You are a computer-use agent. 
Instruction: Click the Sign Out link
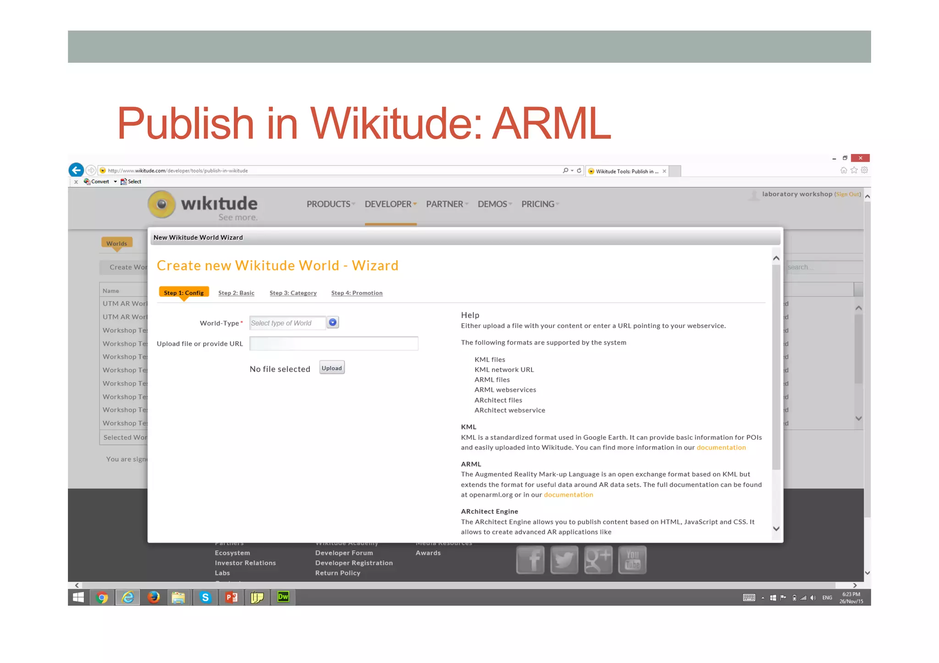point(847,194)
